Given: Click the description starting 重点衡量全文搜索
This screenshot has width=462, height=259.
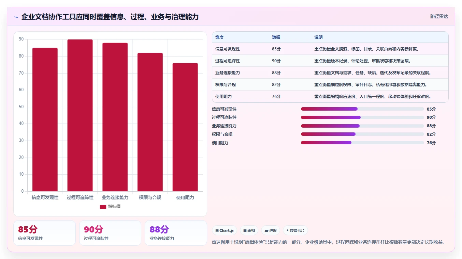Looking at the screenshot, I should (x=366, y=49).
